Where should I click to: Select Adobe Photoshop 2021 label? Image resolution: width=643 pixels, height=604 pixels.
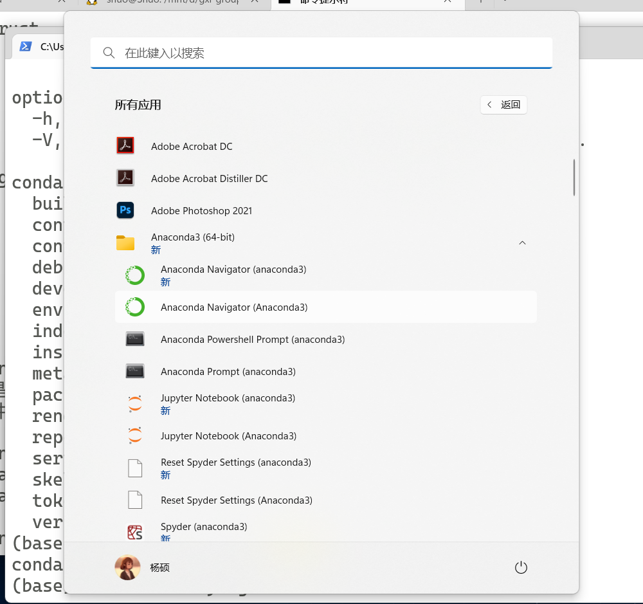point(201,210)
